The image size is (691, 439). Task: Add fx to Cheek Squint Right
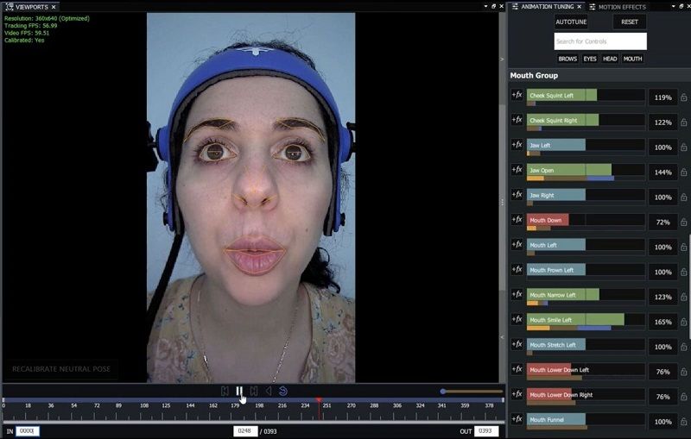click(517, 120)
